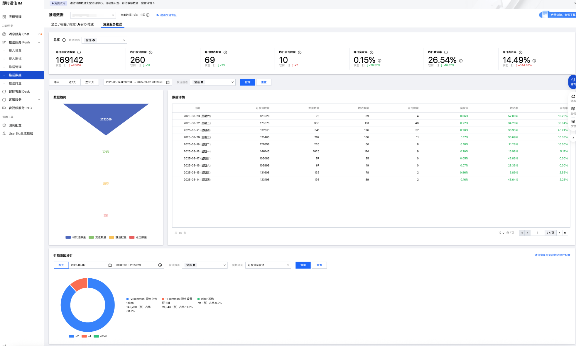This screenshot has width=576, height=346.
Task: Open IM 出海交流专区 link
Action: (x=166, y=15)
